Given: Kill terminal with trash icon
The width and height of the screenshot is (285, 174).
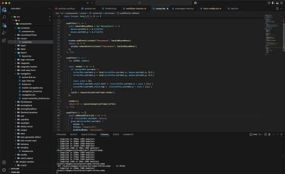Looking at the screenshot, I should coord(269,135).
